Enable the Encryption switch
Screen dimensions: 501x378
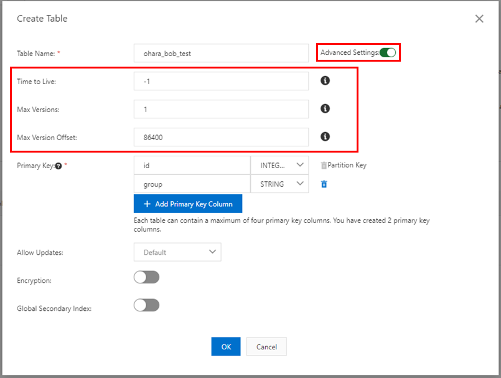(146, 277)
